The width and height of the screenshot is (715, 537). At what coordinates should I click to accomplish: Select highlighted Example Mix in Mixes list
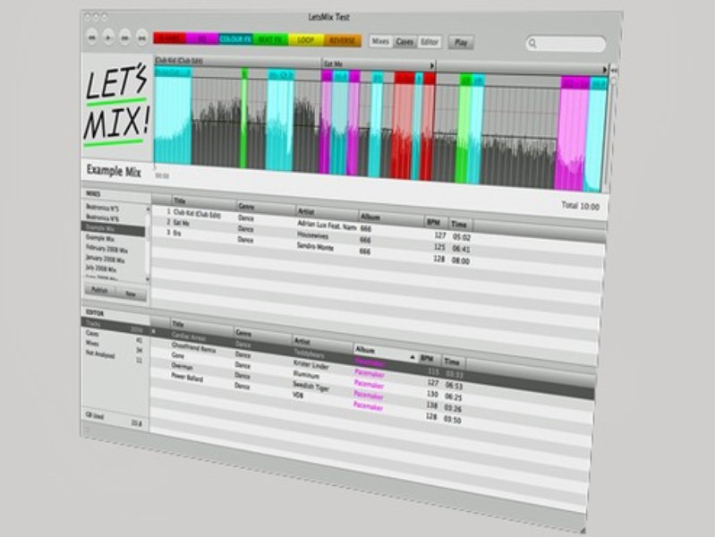(113, 228)
